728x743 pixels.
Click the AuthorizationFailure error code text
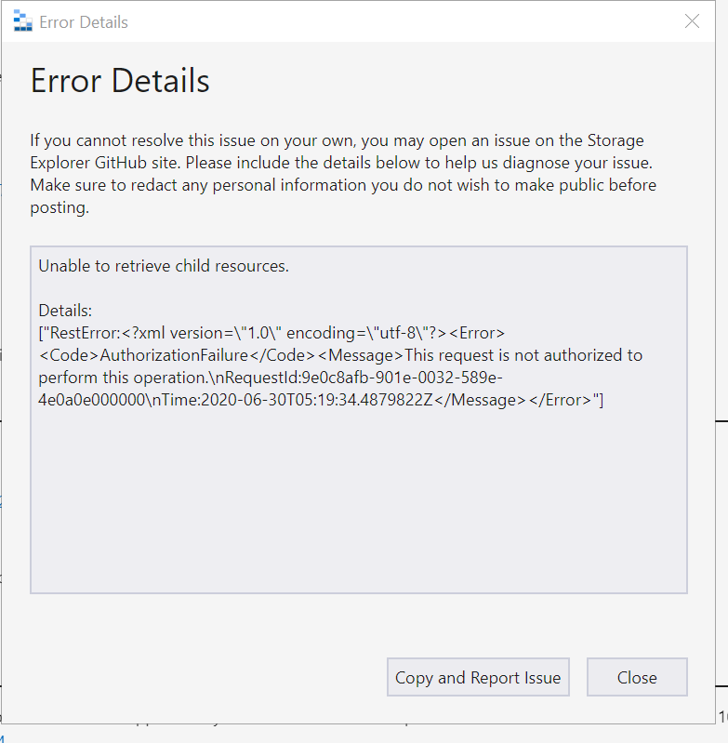pyautogui.click(x=174, y=355)
